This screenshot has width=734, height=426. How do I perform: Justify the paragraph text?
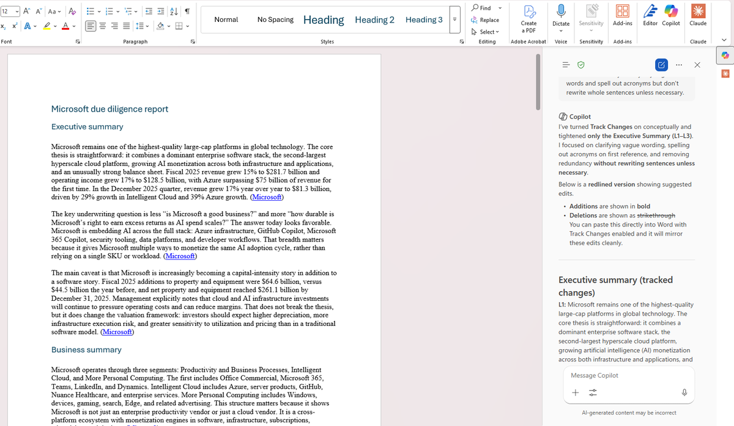tap(126, 26)
